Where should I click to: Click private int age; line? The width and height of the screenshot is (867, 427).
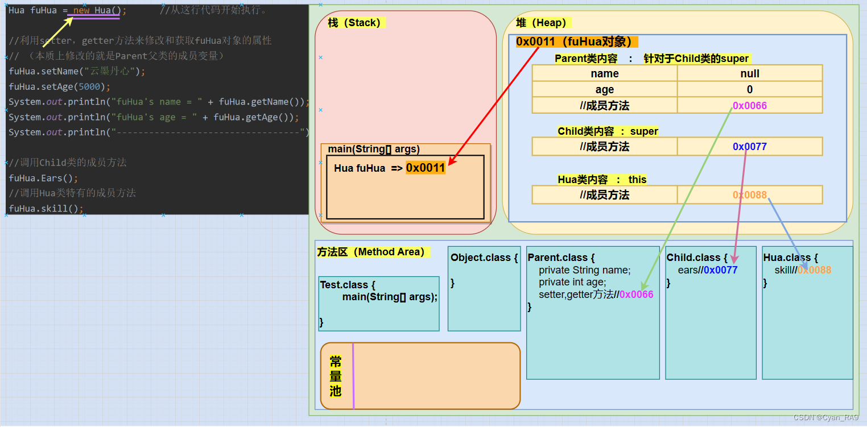tap(572, 282)
